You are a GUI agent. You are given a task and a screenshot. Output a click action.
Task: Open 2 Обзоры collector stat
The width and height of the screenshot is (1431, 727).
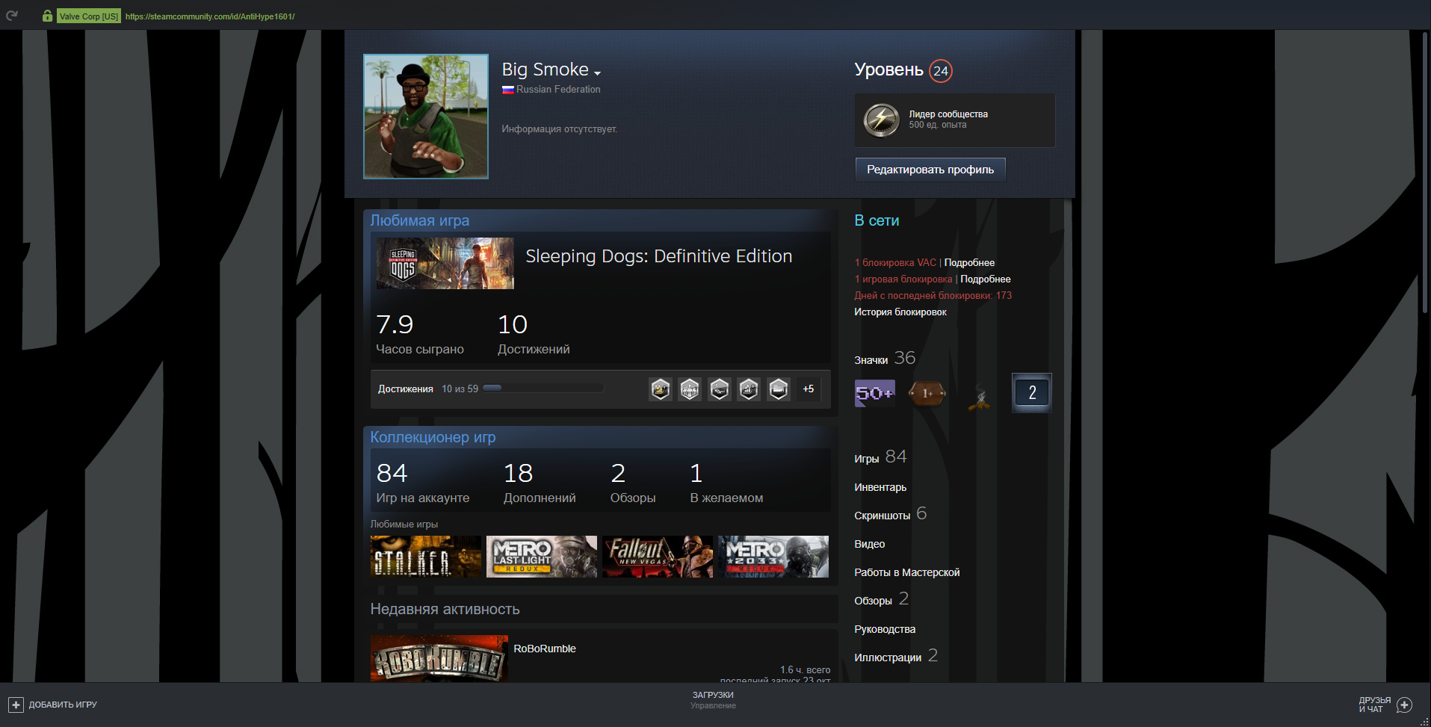pyautogui.click(x=633, y=483)
